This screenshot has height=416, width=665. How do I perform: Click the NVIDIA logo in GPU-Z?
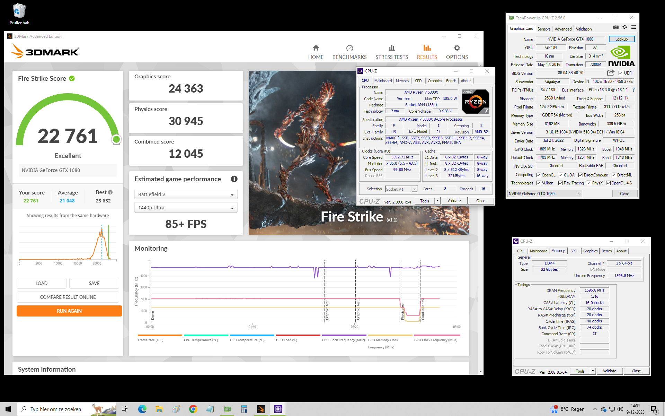coord(622,57)
